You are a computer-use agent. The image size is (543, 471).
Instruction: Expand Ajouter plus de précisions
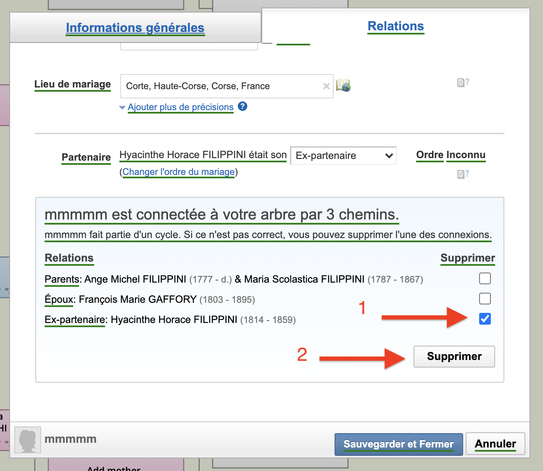click(x=180, y=107)
